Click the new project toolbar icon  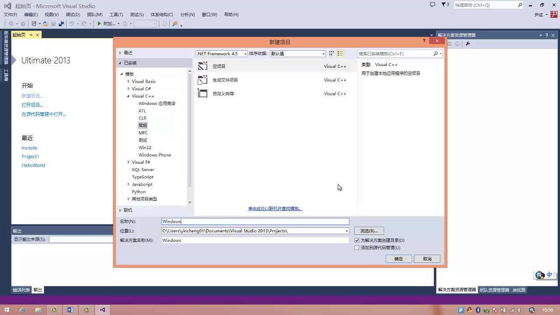click(x=34, y=24)
